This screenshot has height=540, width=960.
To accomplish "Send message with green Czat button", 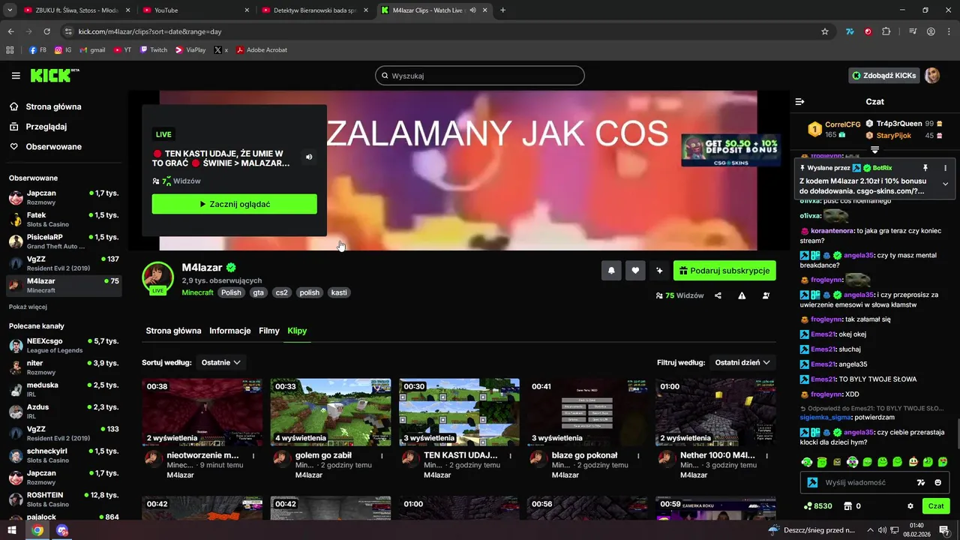I will pyautogui.click(x=936, y=506).
